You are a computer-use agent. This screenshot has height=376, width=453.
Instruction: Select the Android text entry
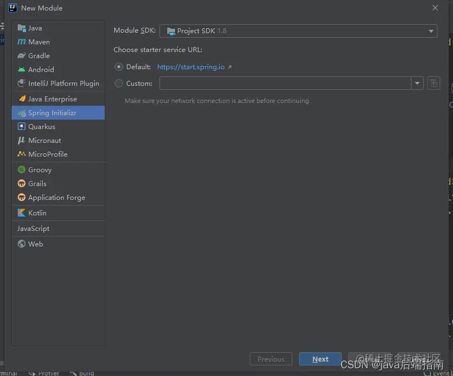[41, 70]
